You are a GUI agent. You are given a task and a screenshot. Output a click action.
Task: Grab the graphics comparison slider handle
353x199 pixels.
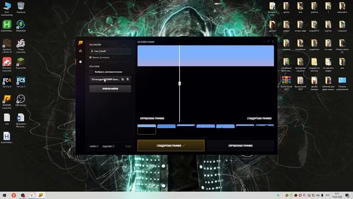pyautogui.click(x=179, y=83)
